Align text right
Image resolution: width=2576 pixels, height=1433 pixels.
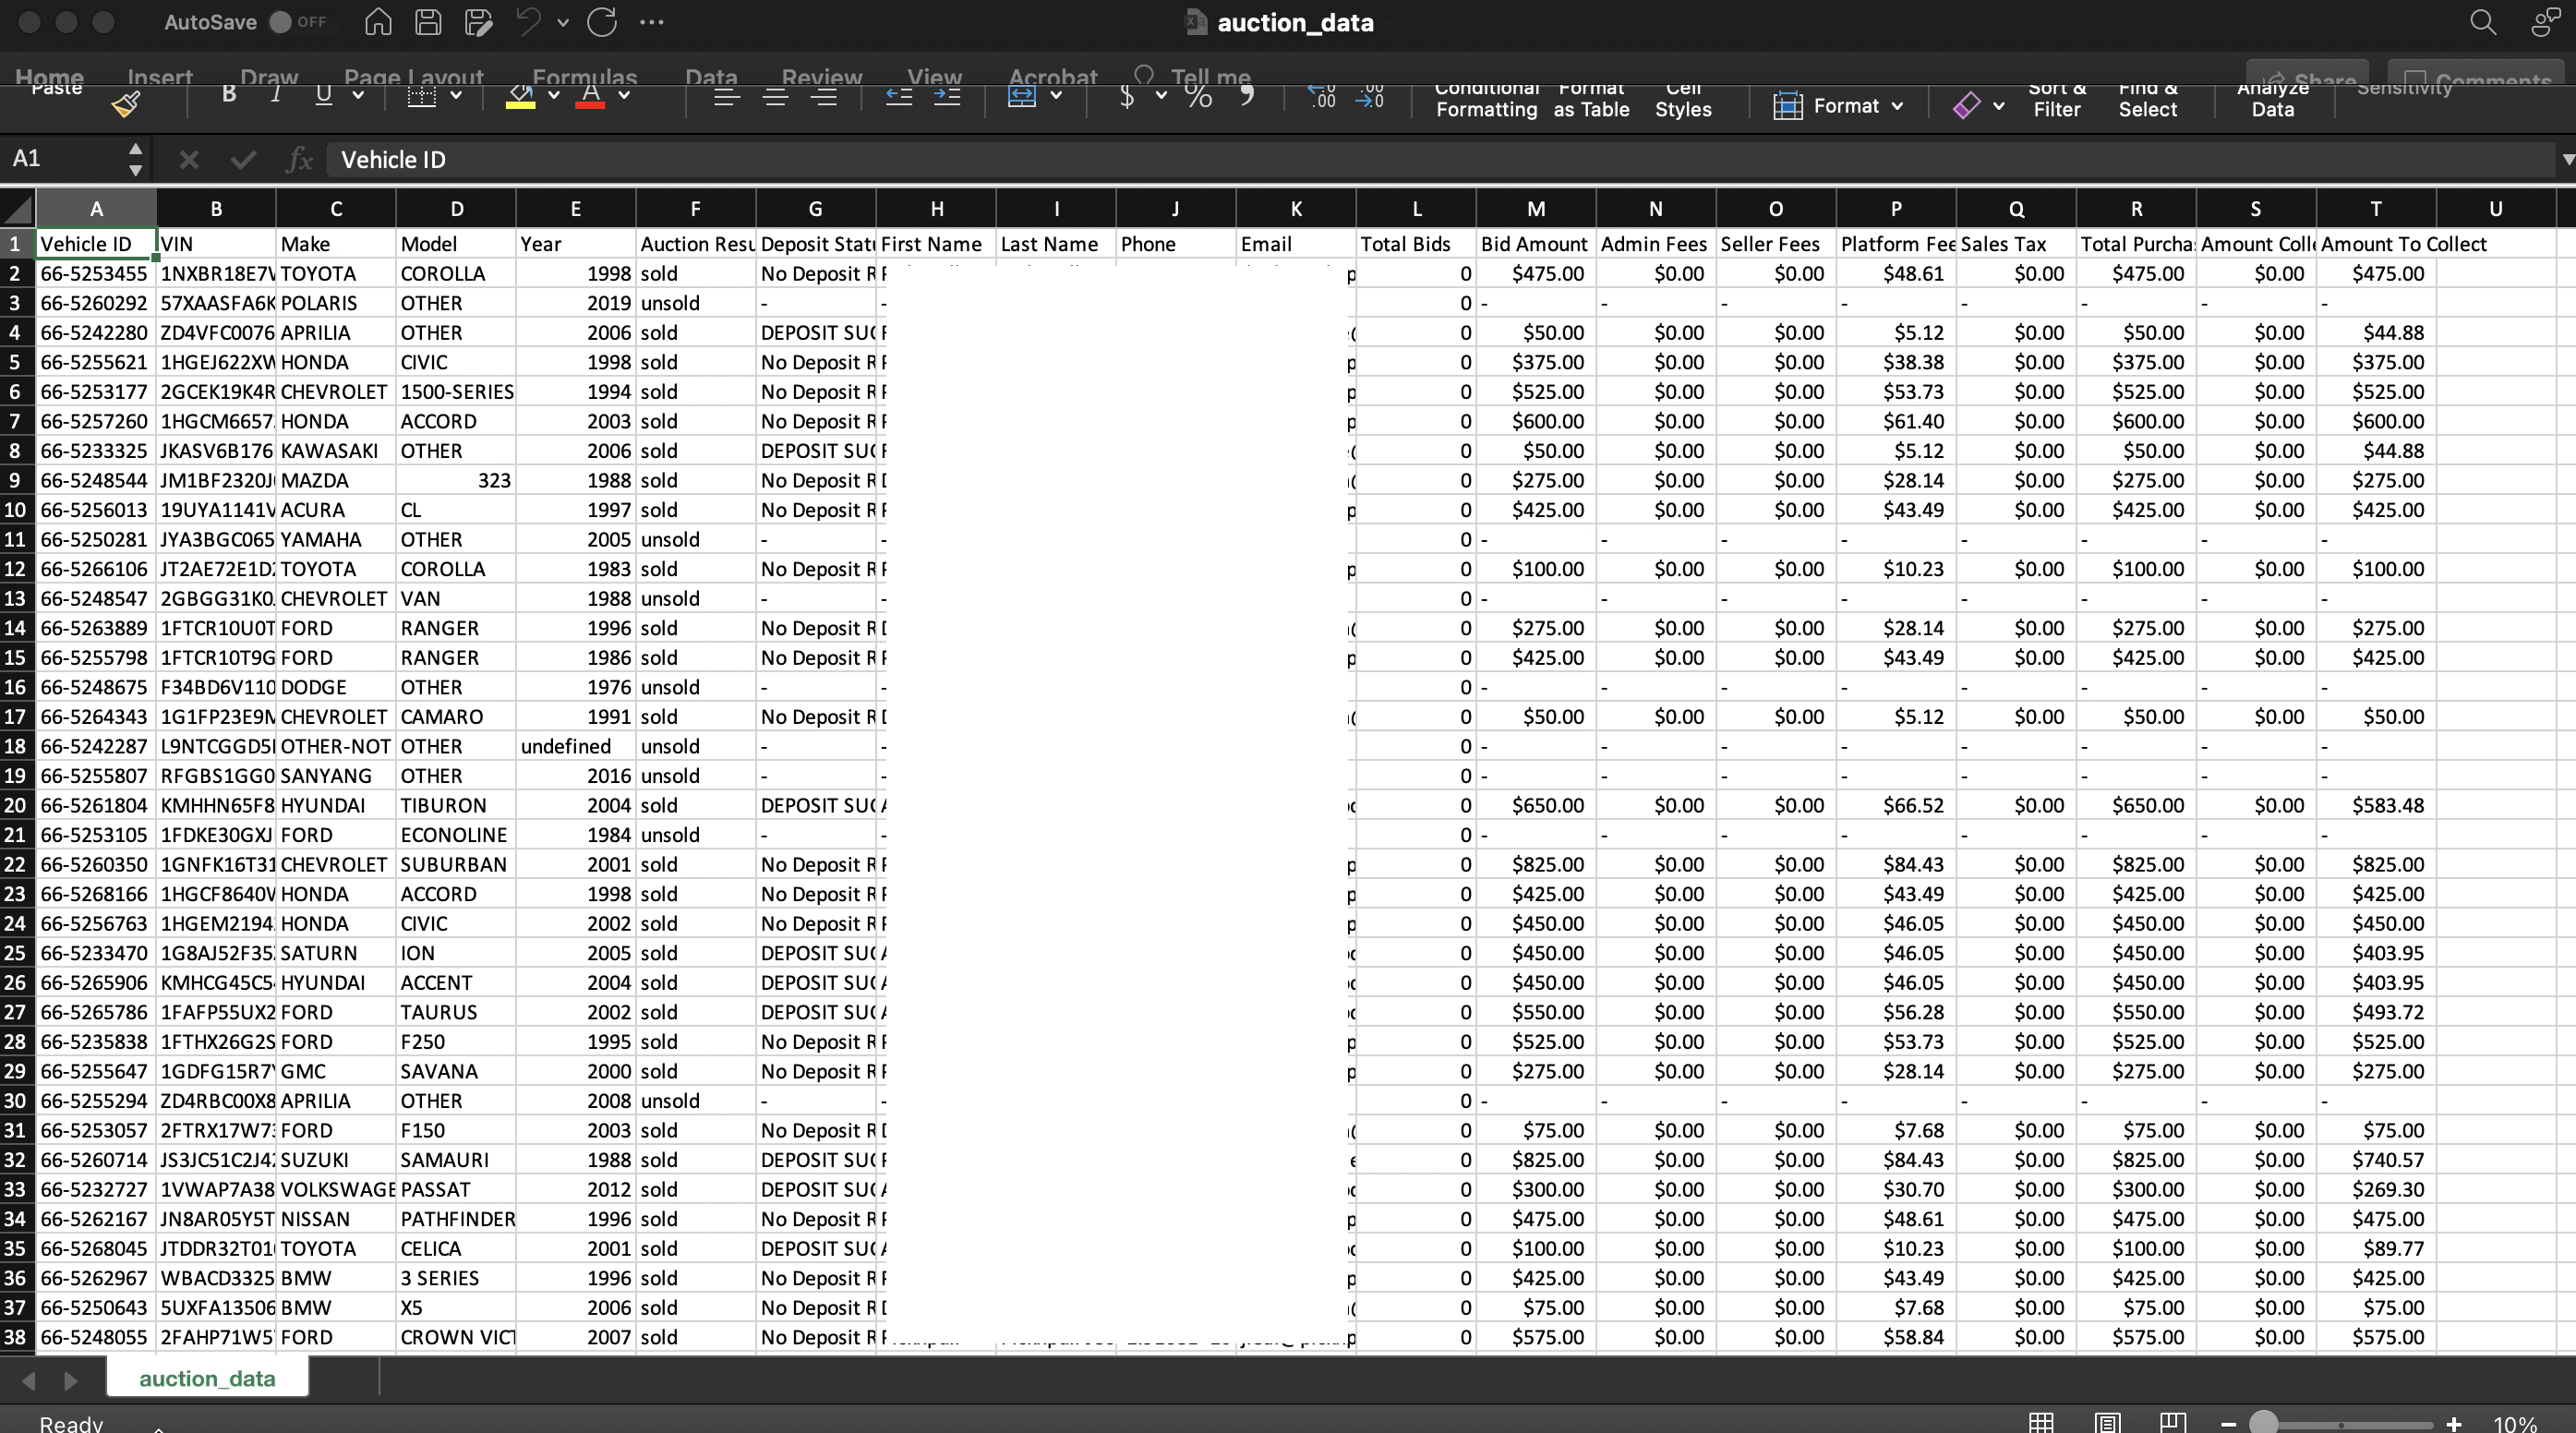click(824, 96)
